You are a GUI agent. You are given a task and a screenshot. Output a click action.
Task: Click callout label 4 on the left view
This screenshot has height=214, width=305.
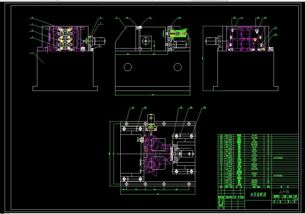(32, 24)
